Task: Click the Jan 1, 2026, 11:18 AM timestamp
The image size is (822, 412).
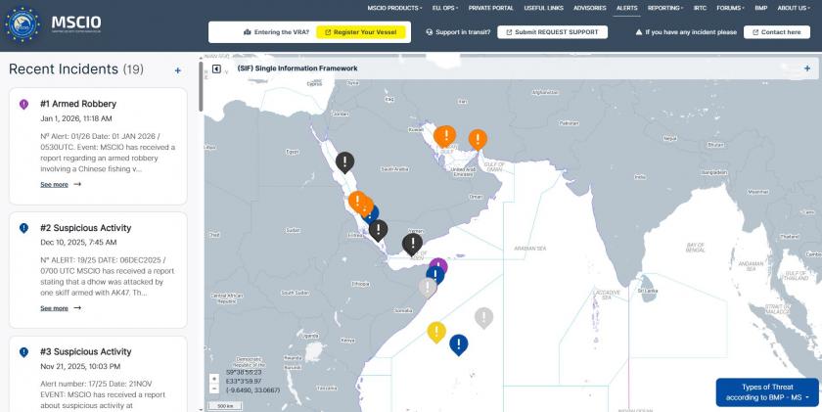Action: pyautogui.click(x=76, y=118)
